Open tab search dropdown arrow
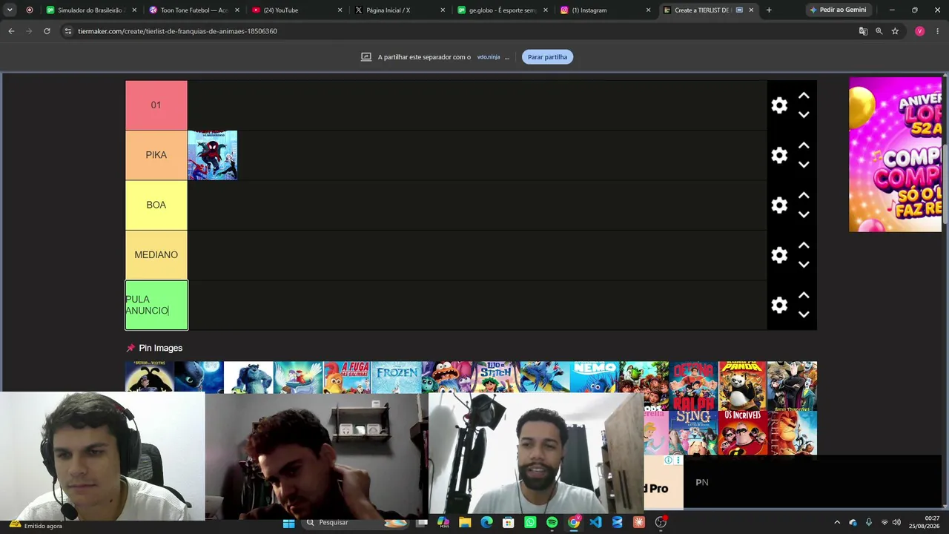 [x=10, y=10]
